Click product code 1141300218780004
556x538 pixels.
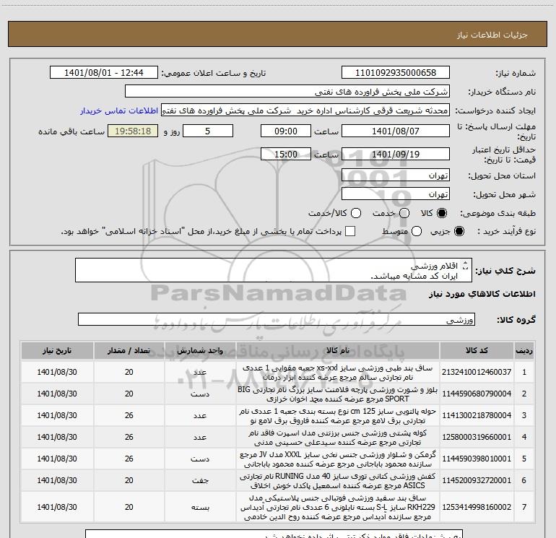tap(477, 415)
